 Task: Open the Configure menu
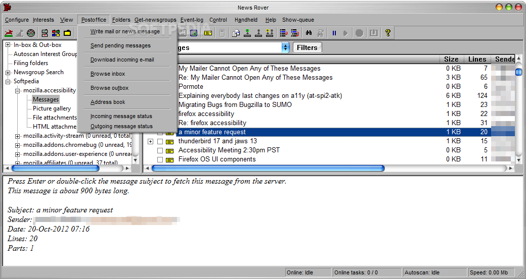pos(17,20)
